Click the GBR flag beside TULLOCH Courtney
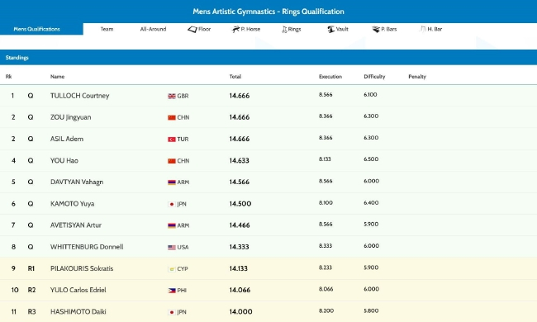The height and width of the screenshot is (322, 537). [172, 96]
